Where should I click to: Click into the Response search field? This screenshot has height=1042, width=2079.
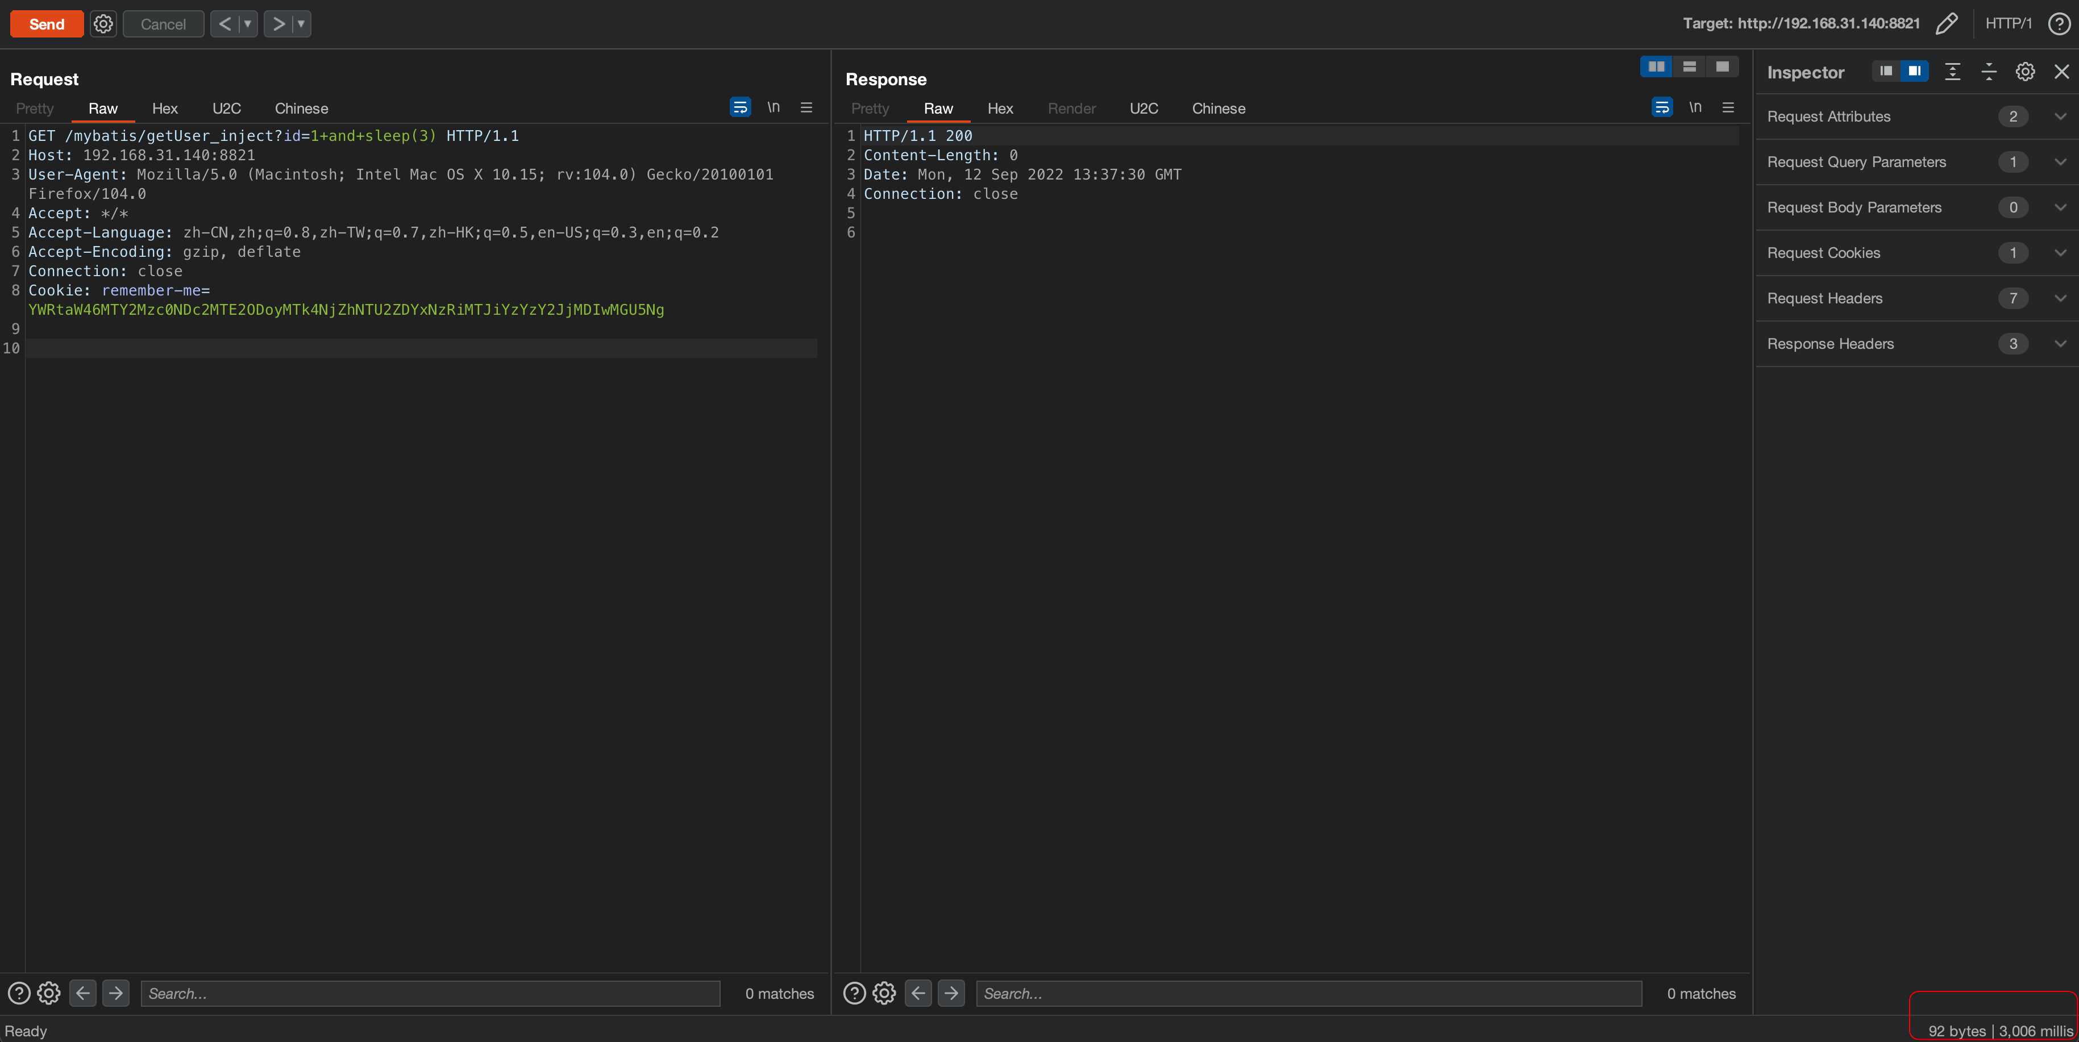1307,993
